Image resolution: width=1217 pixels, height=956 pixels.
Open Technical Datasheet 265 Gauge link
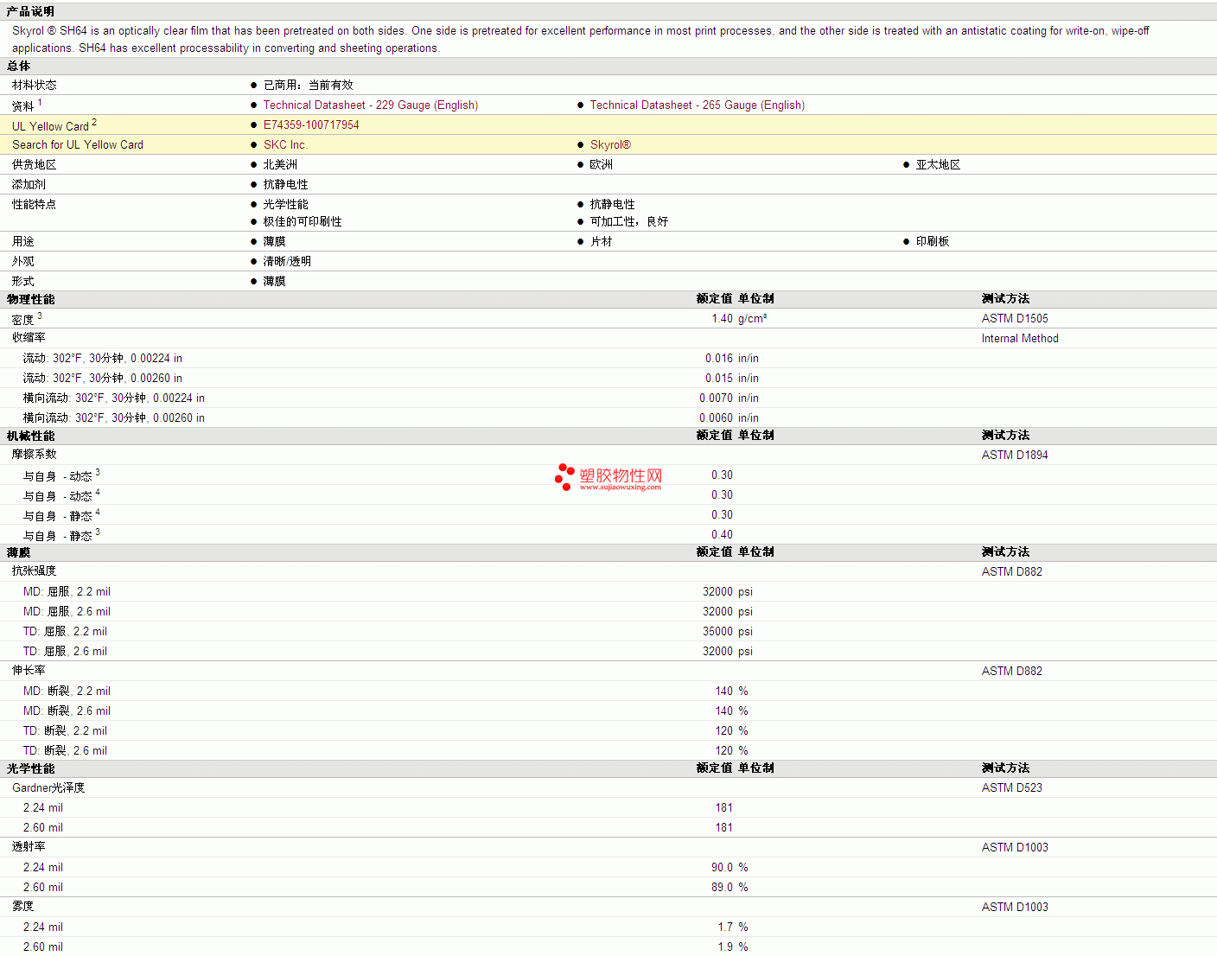point(697,105)
